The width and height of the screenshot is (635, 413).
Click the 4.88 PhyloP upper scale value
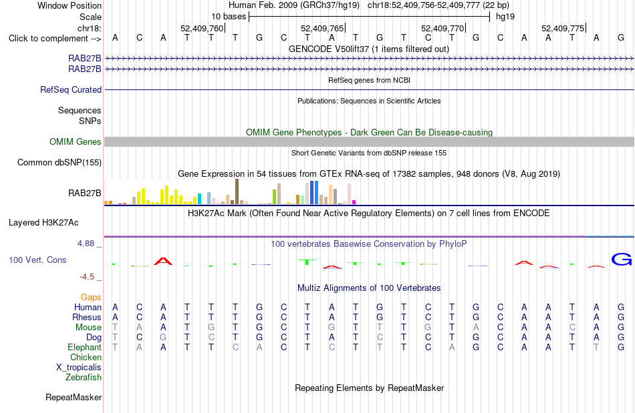[86, 244]
